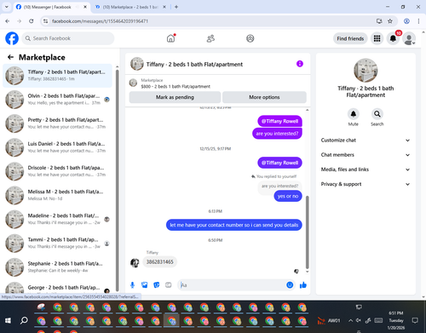Open George conversation

[x=57, y=288]
